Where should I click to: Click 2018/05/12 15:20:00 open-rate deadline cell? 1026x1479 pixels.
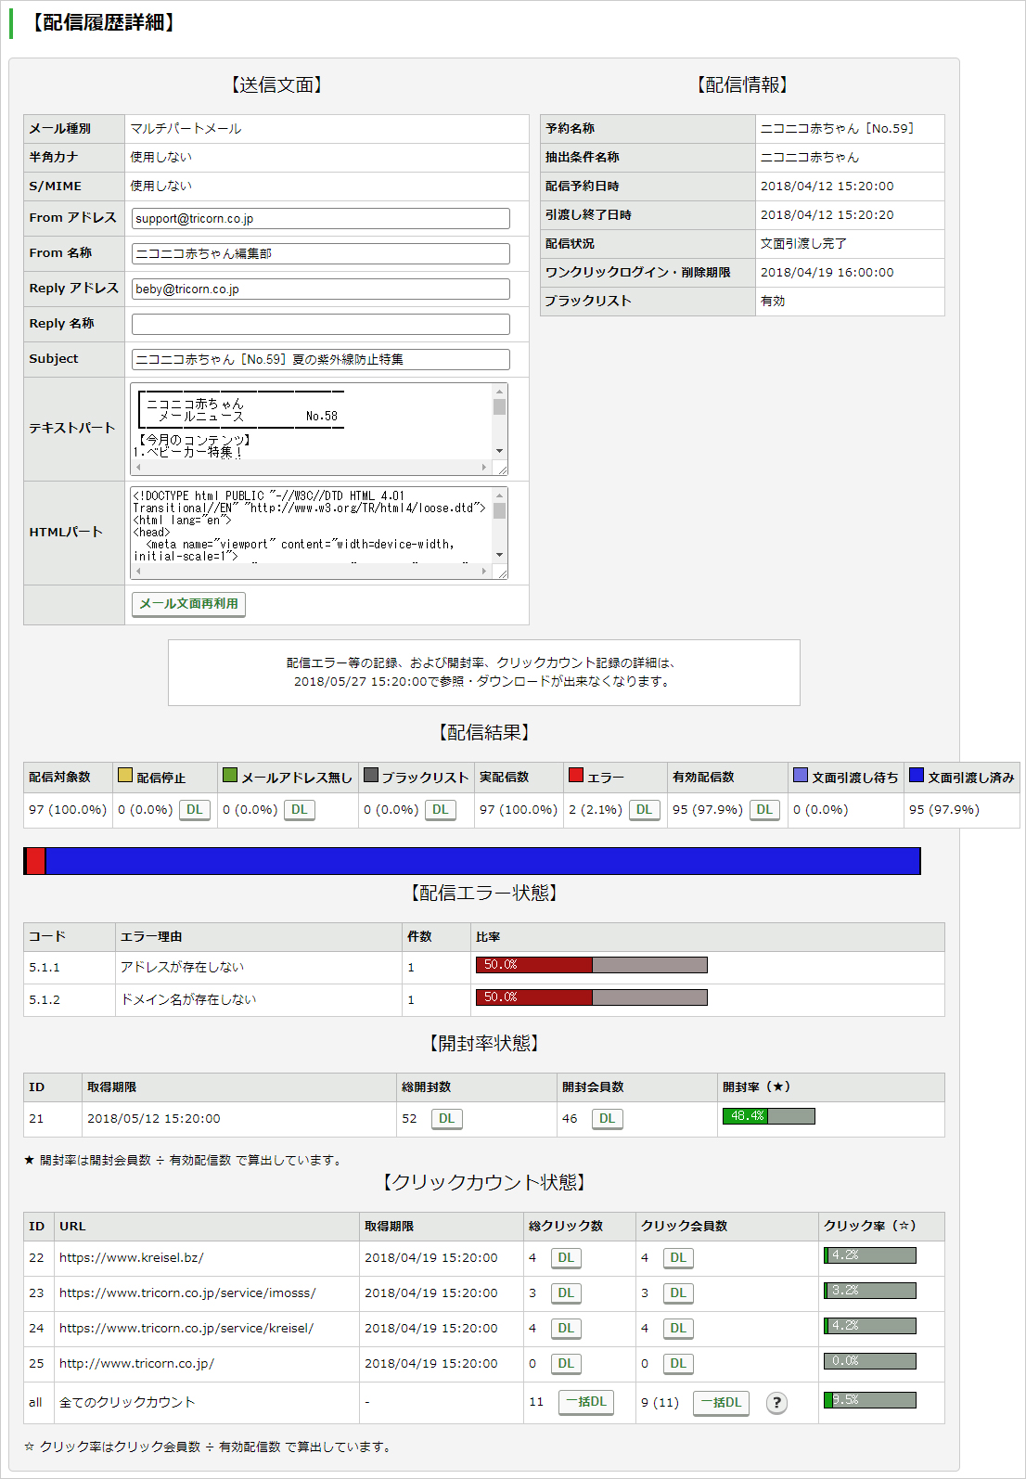pyautogui.click(x=154, y=1119)
